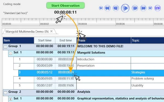Click end time 00:00:08:03 of event 3

pyautogui.click(x=66, y=72)
